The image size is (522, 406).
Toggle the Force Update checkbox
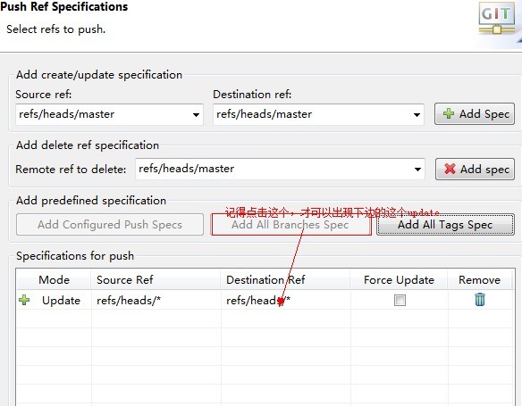[400, 300]
